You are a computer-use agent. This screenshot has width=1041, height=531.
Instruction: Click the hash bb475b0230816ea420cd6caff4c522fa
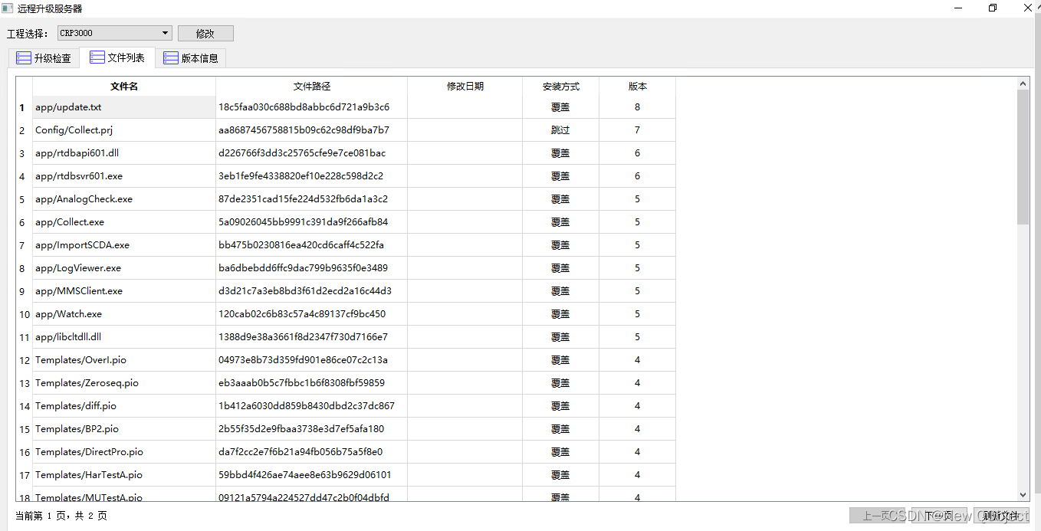tap(301, 245)
